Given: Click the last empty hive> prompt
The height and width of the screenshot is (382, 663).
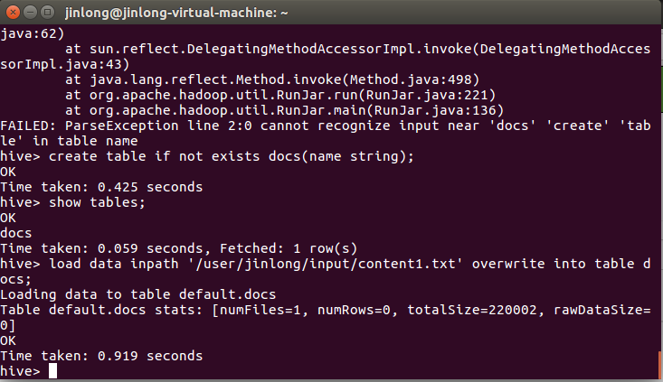Looking at the screenshot, I should point(20,371).
